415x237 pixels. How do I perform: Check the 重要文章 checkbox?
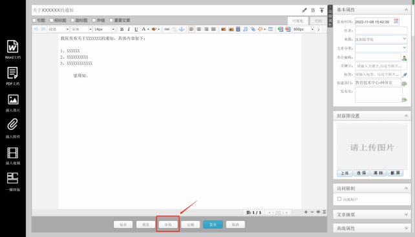click(x=111, y=21)
